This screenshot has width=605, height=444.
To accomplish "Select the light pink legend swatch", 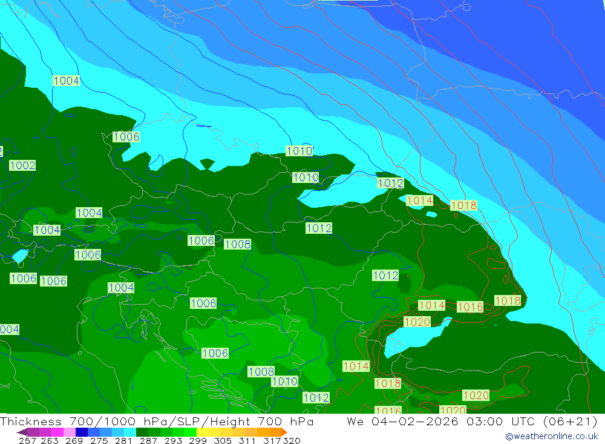I will click(69, 432).
